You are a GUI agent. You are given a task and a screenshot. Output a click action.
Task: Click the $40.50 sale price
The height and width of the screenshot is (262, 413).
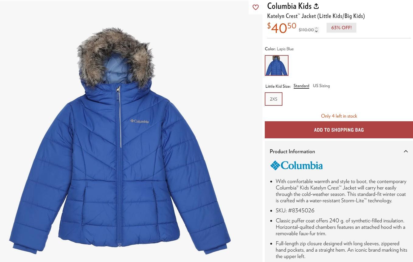(x=282, y=28)
